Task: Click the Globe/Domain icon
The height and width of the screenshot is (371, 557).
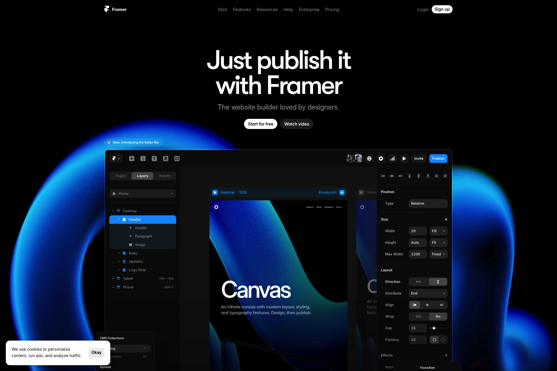Action: tap(369, 159)
